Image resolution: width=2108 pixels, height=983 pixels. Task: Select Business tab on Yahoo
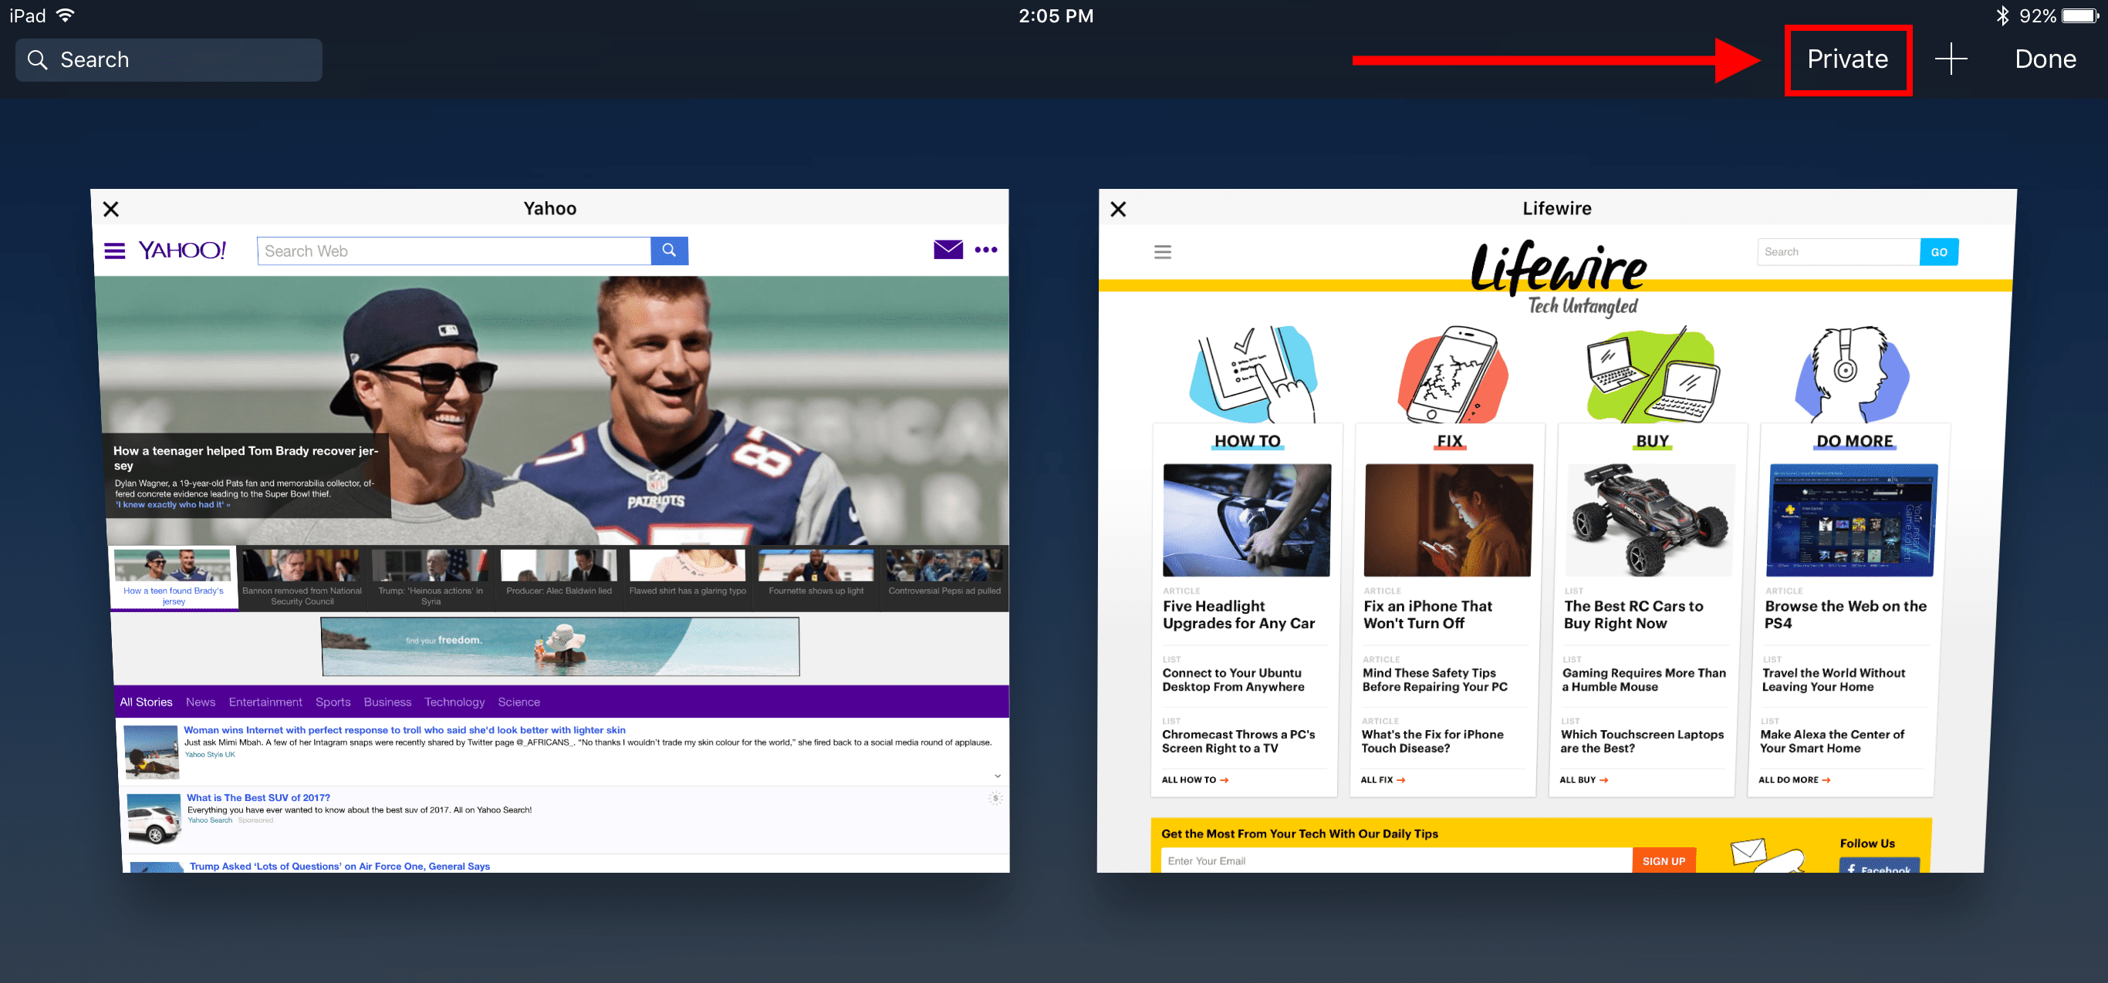pyautogui.click(x=387, y=702)
